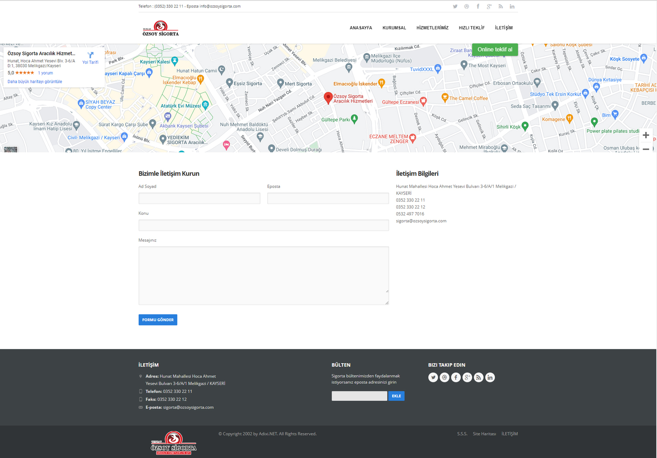The height and width of the screenshot is (458, 657).
Task: Click Site Haritası footer link
Action: [x=485, y=434]
